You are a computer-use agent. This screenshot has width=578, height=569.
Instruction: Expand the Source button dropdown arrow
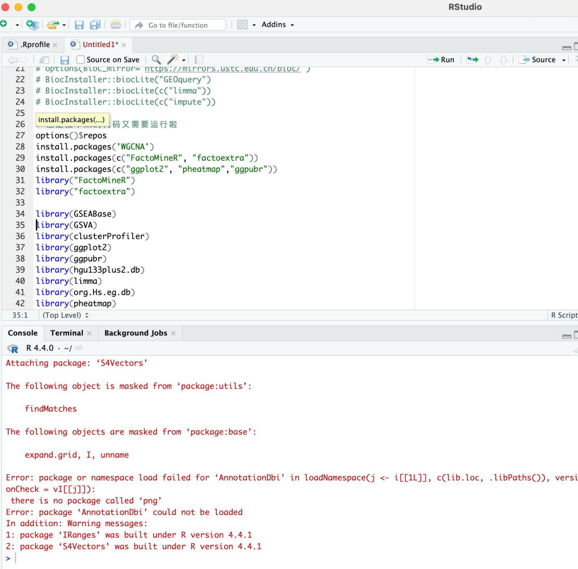point(564,60)
